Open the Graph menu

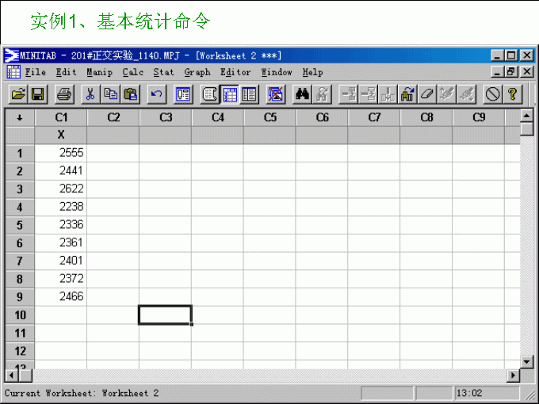(197, 72)
